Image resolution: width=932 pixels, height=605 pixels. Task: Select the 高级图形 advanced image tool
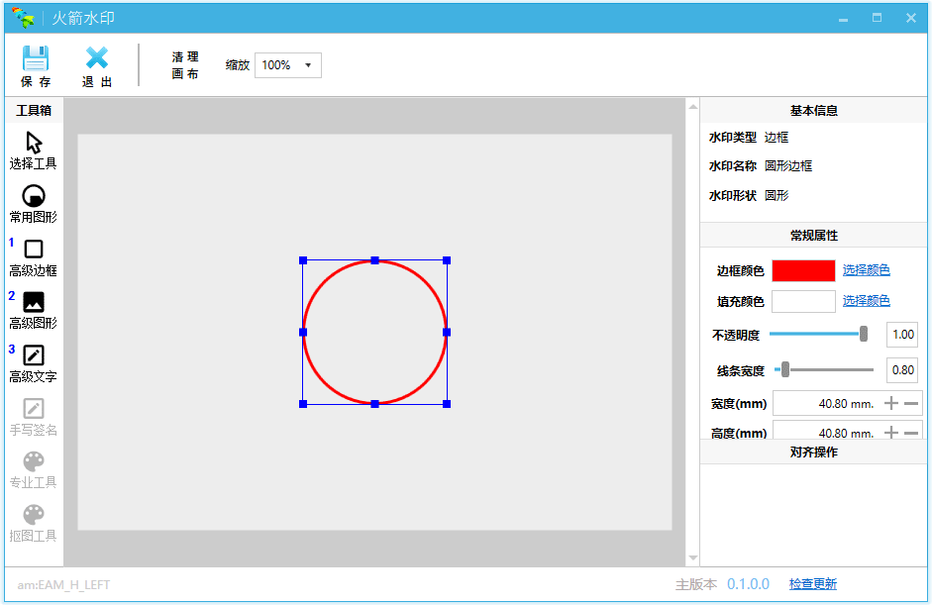pos(34,303)
